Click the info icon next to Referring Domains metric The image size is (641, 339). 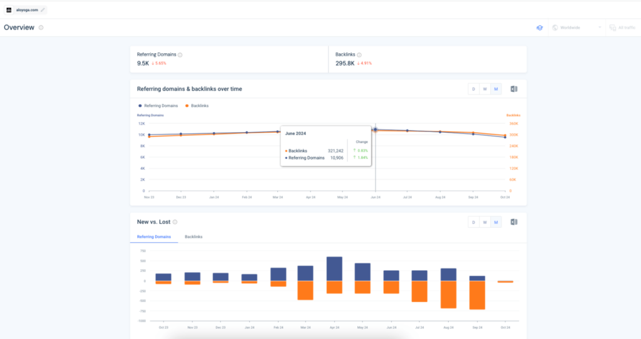pyautogui.click(x=180, y=55)
